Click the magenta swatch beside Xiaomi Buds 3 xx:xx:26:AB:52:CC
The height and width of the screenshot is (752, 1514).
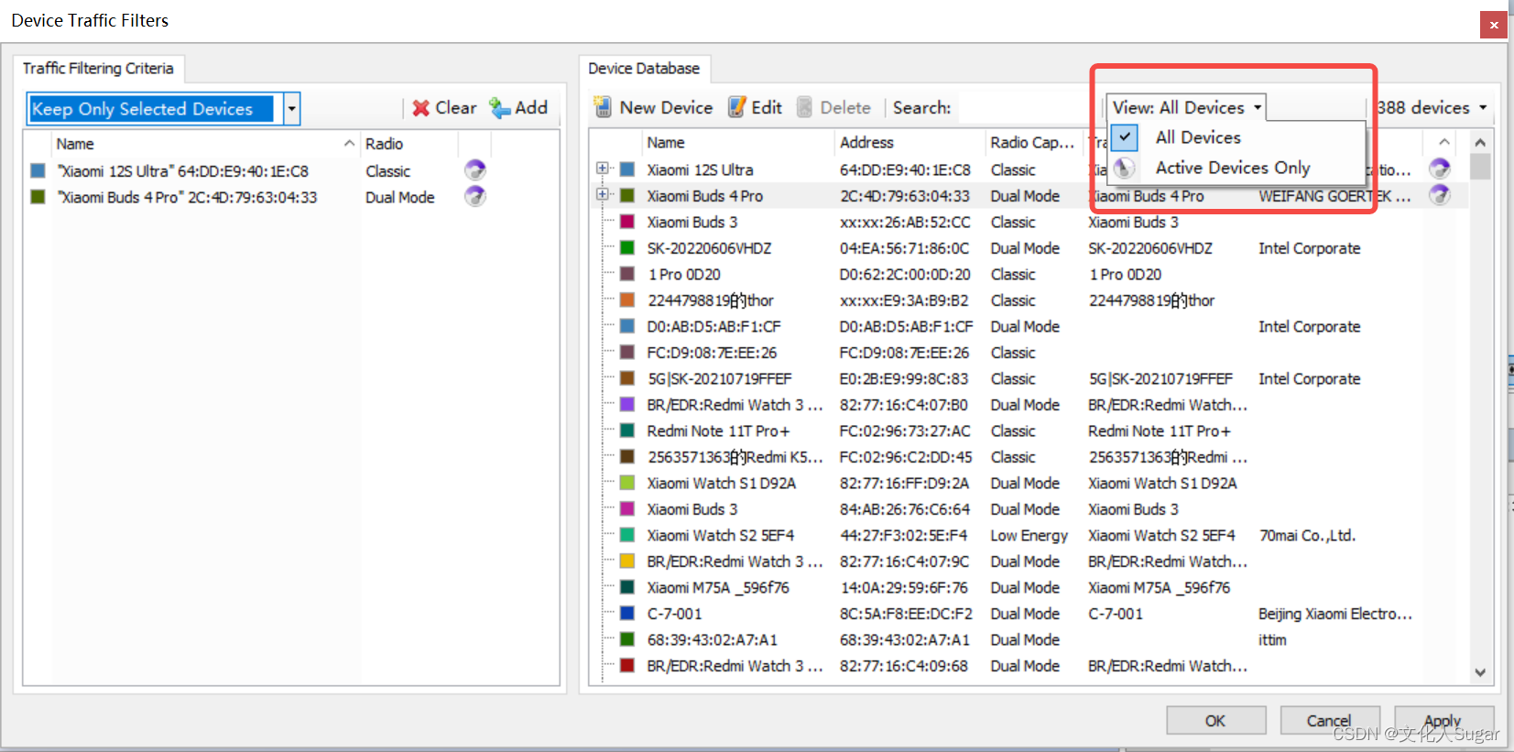(627, 222)
